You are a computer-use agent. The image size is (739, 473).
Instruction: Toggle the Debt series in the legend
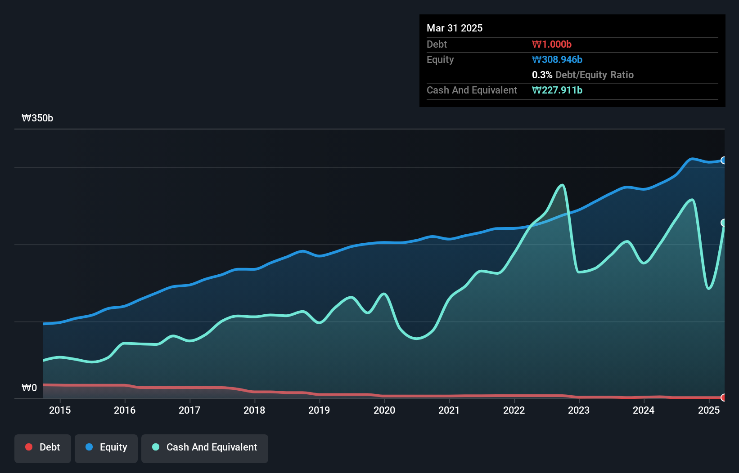pyautogui.click(x=43, y=448)
